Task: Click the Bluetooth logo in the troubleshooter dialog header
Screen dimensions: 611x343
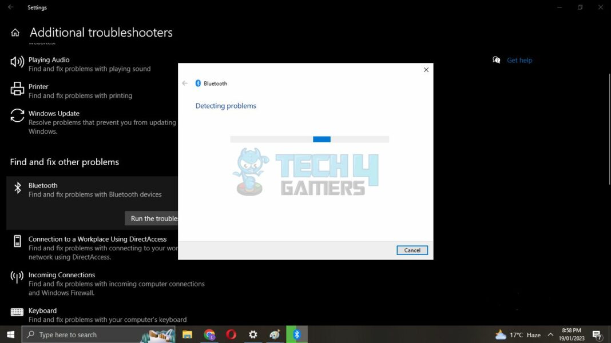Action: pyautogui.click(x=199, y=83)
